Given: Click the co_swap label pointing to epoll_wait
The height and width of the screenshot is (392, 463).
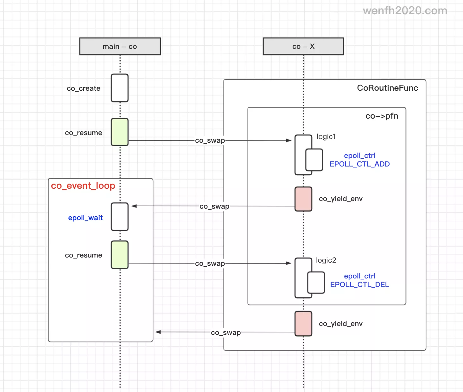Looking at the screenshot, I should pos(214,206).
